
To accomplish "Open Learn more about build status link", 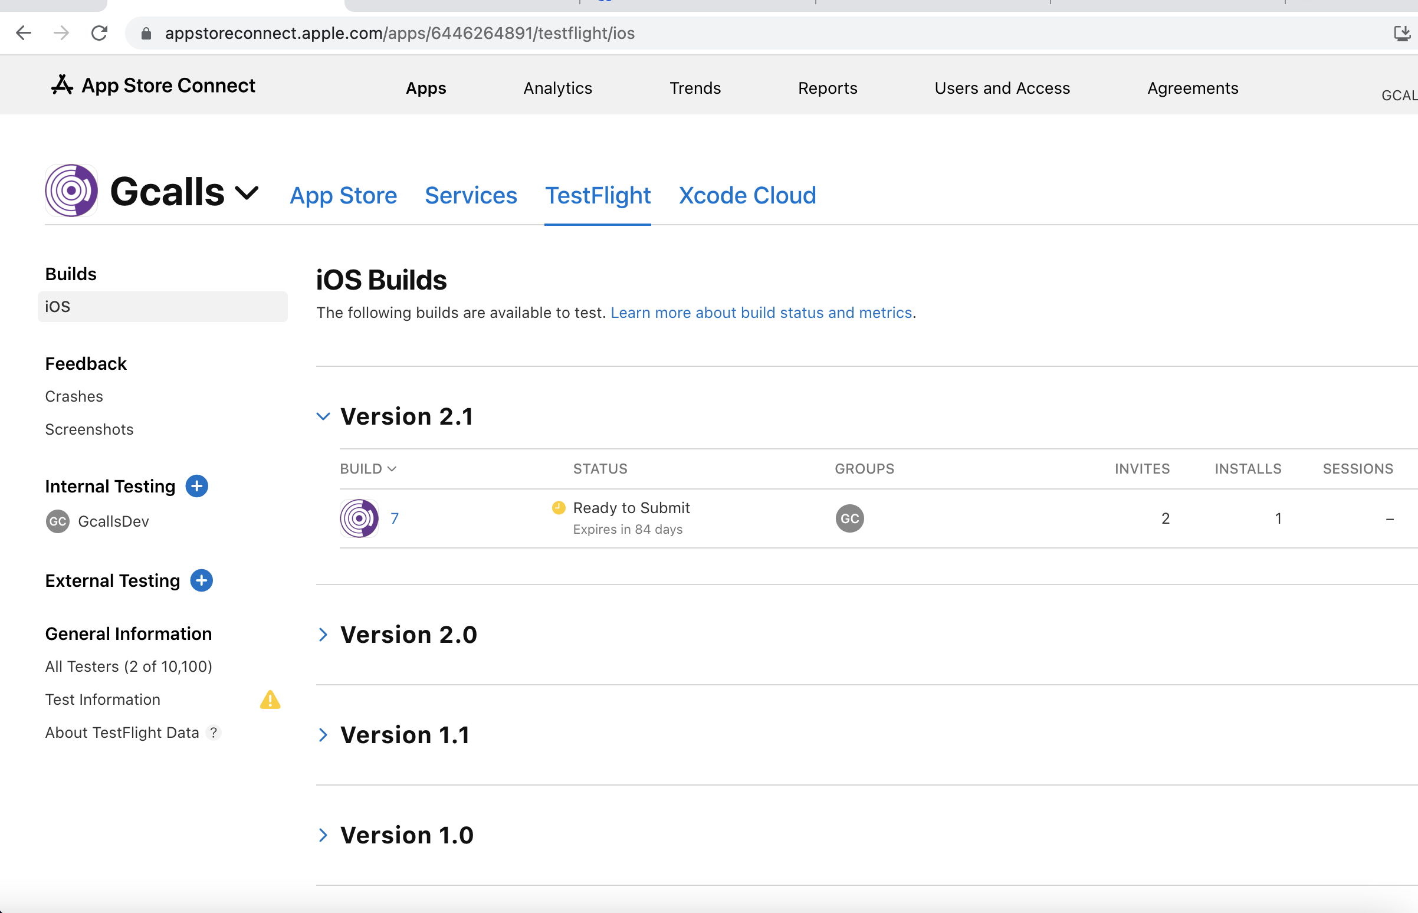I will [x=761, y=313].
